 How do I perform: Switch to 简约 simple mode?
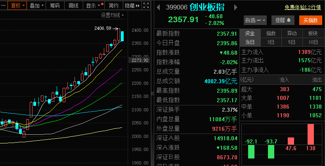click(113, 6)
